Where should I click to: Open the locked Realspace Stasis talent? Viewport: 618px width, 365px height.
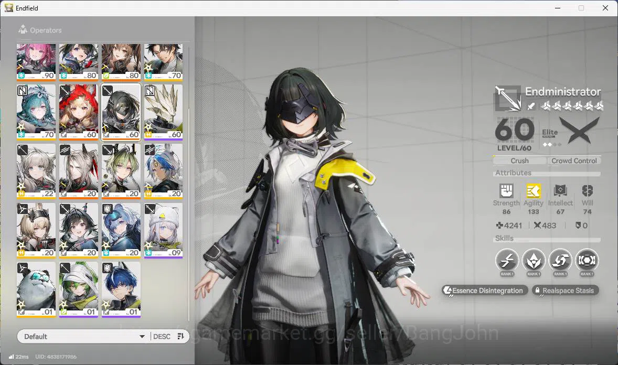565,291
